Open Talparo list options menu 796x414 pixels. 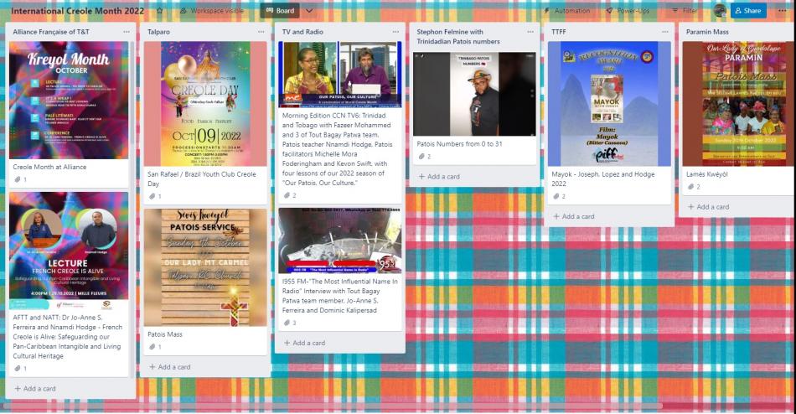coord(261,32)
